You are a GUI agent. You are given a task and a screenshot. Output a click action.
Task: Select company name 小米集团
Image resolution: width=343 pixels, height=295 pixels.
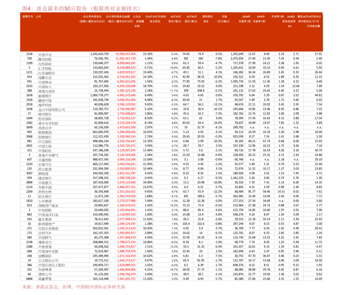click(x=45, y=201)
